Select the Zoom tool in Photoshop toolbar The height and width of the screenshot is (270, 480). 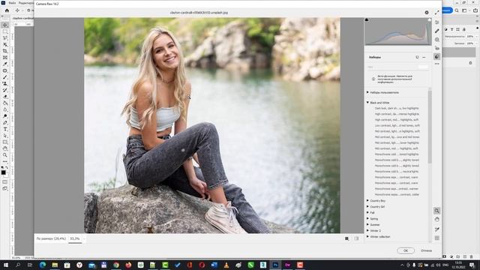(x=5, y=155)
